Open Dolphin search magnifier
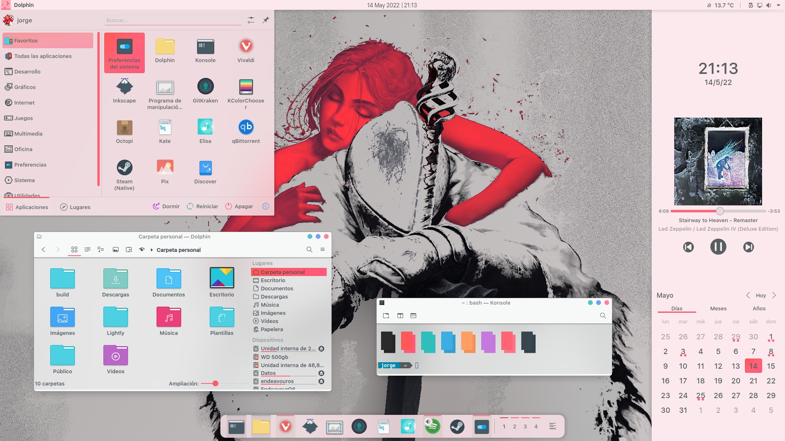785x441 pixels. [310, 249]
